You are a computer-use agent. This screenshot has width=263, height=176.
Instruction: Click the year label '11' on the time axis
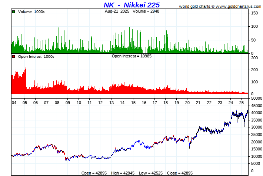coord(90,103)
